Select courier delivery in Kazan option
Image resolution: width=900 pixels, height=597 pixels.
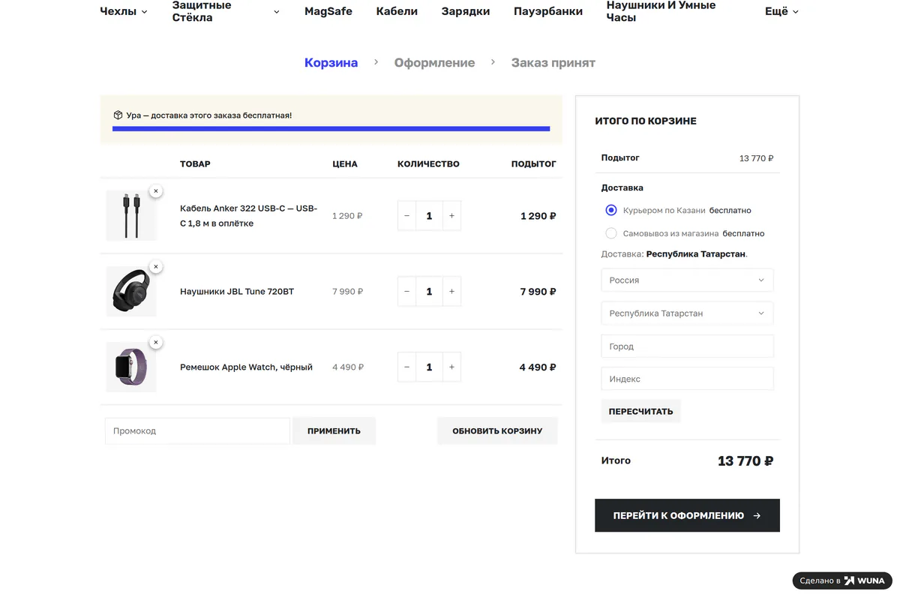[611, 211]
